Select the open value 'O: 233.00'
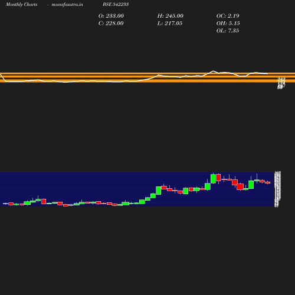Viewport: 295px width, 295px height. (111, 16)
